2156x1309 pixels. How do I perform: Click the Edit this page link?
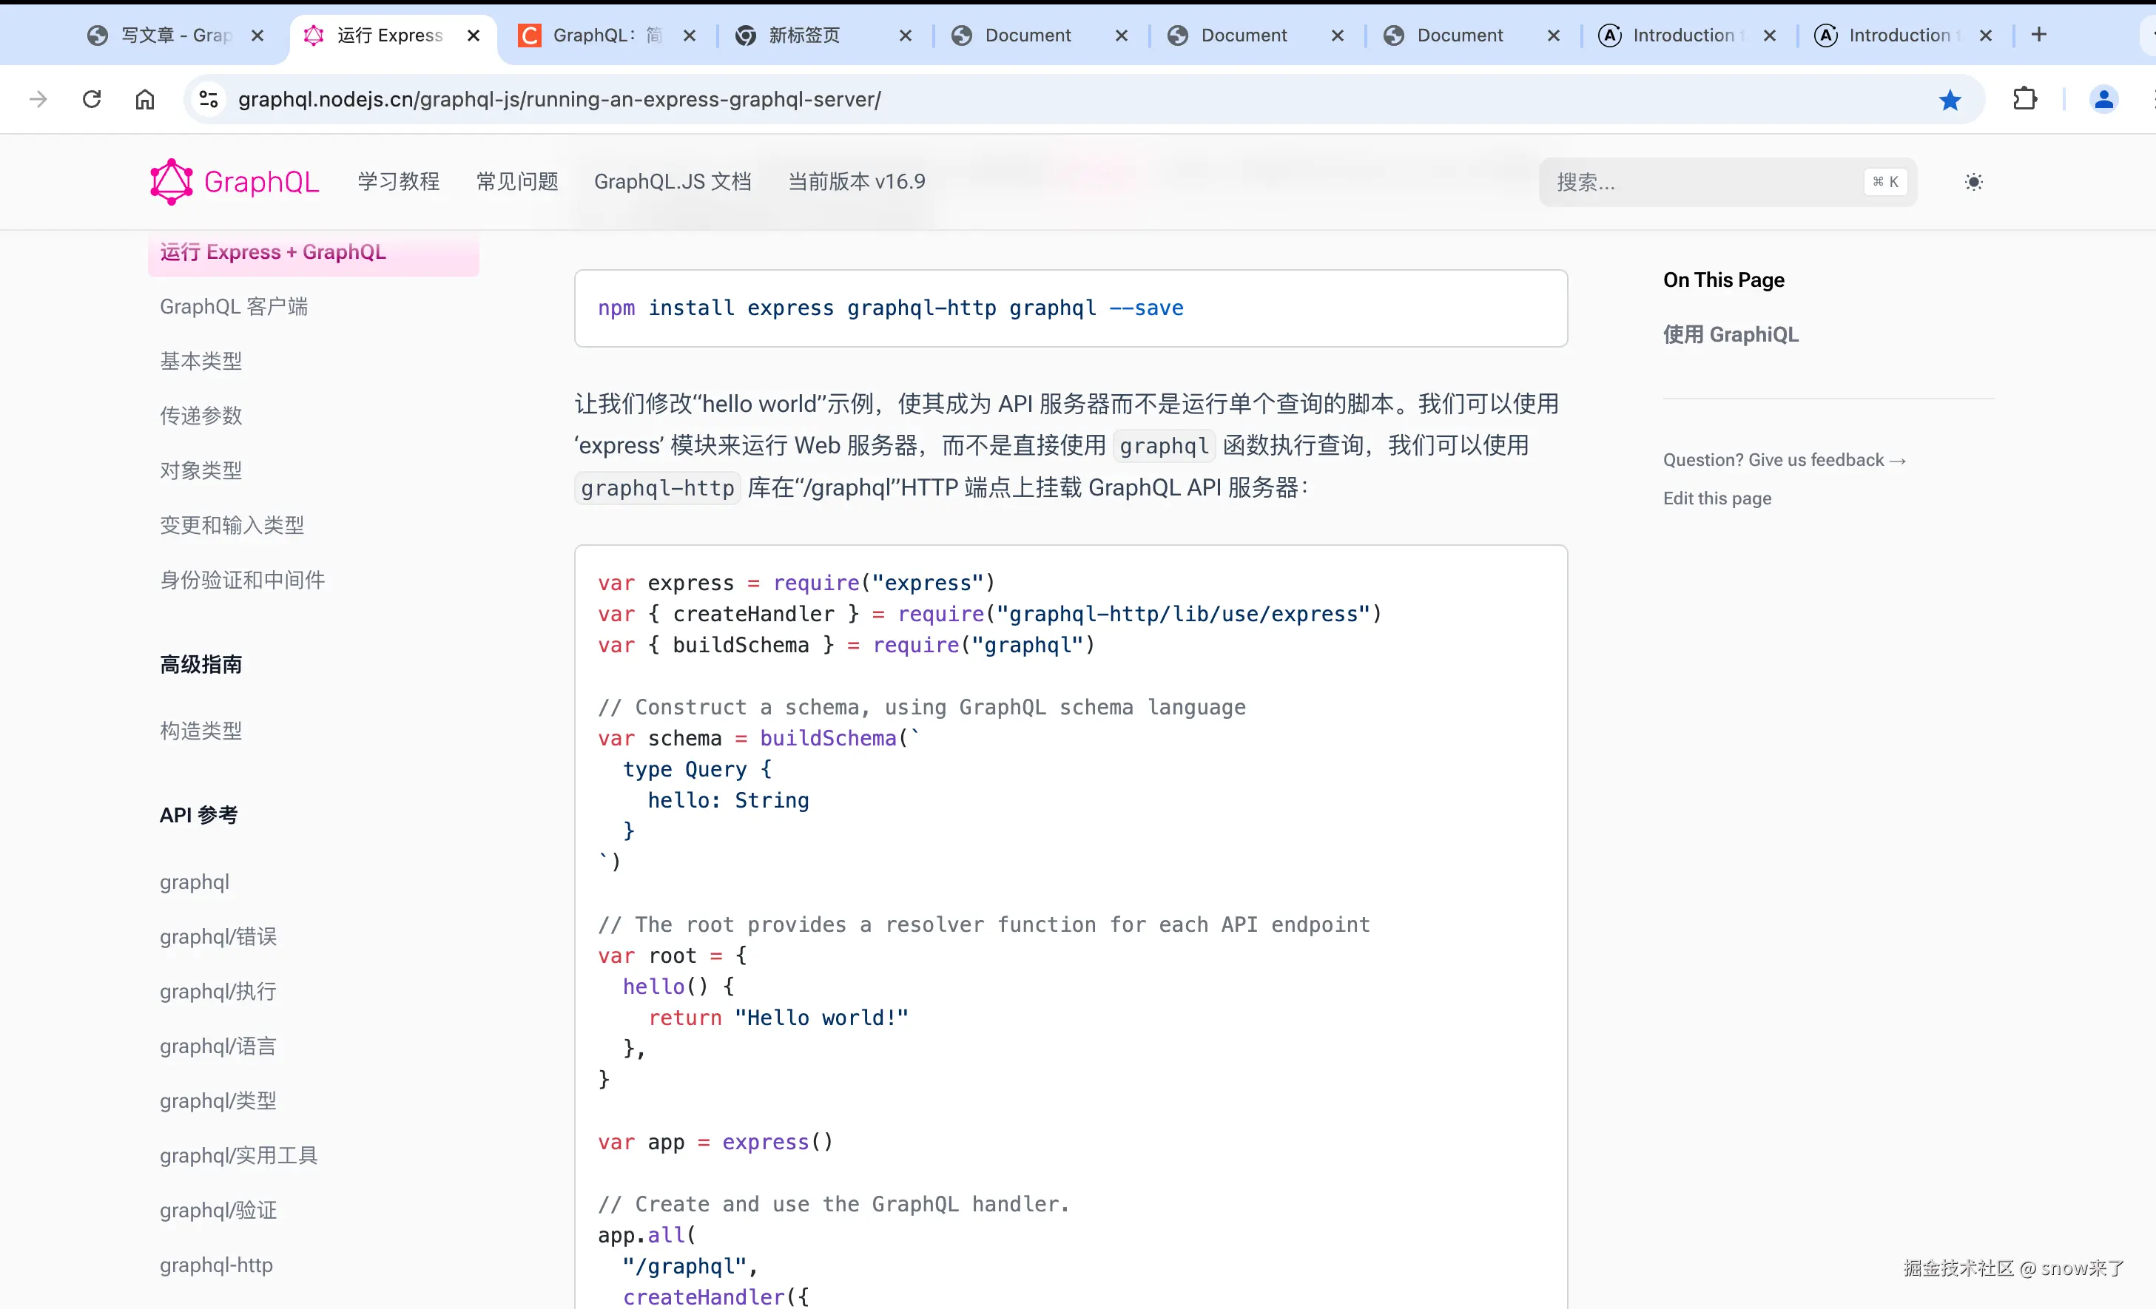tap(1717, 498)
